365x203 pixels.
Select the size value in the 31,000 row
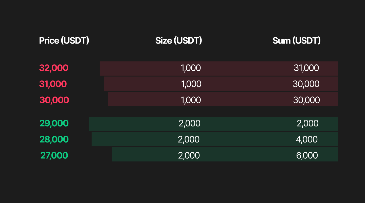click(x=191, y=84)
